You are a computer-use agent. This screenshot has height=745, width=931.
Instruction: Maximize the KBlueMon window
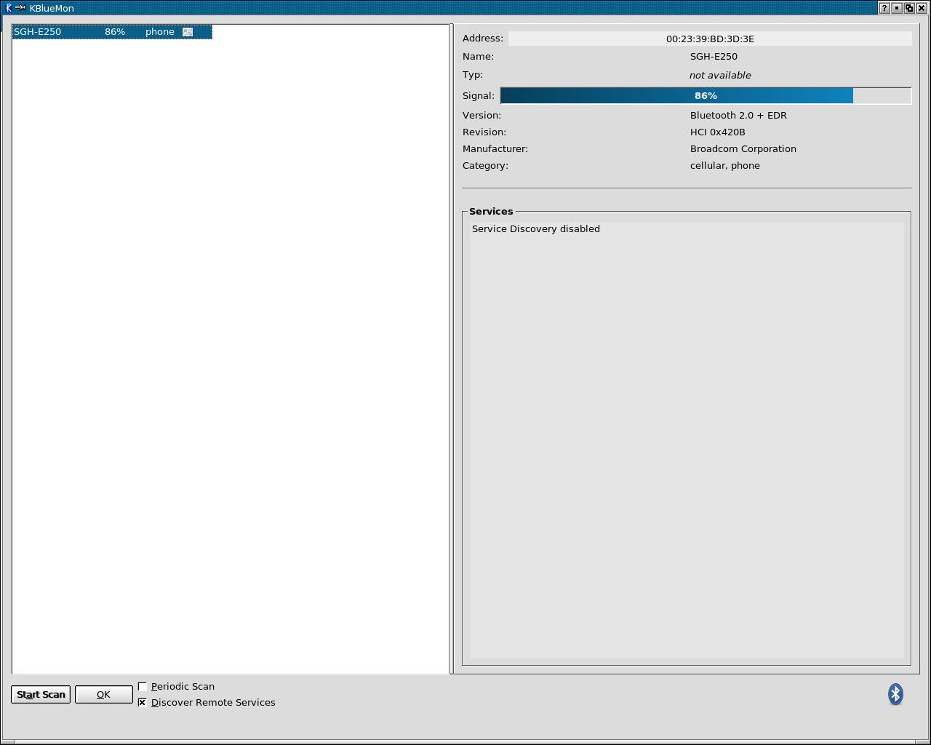tap(909, 8)
